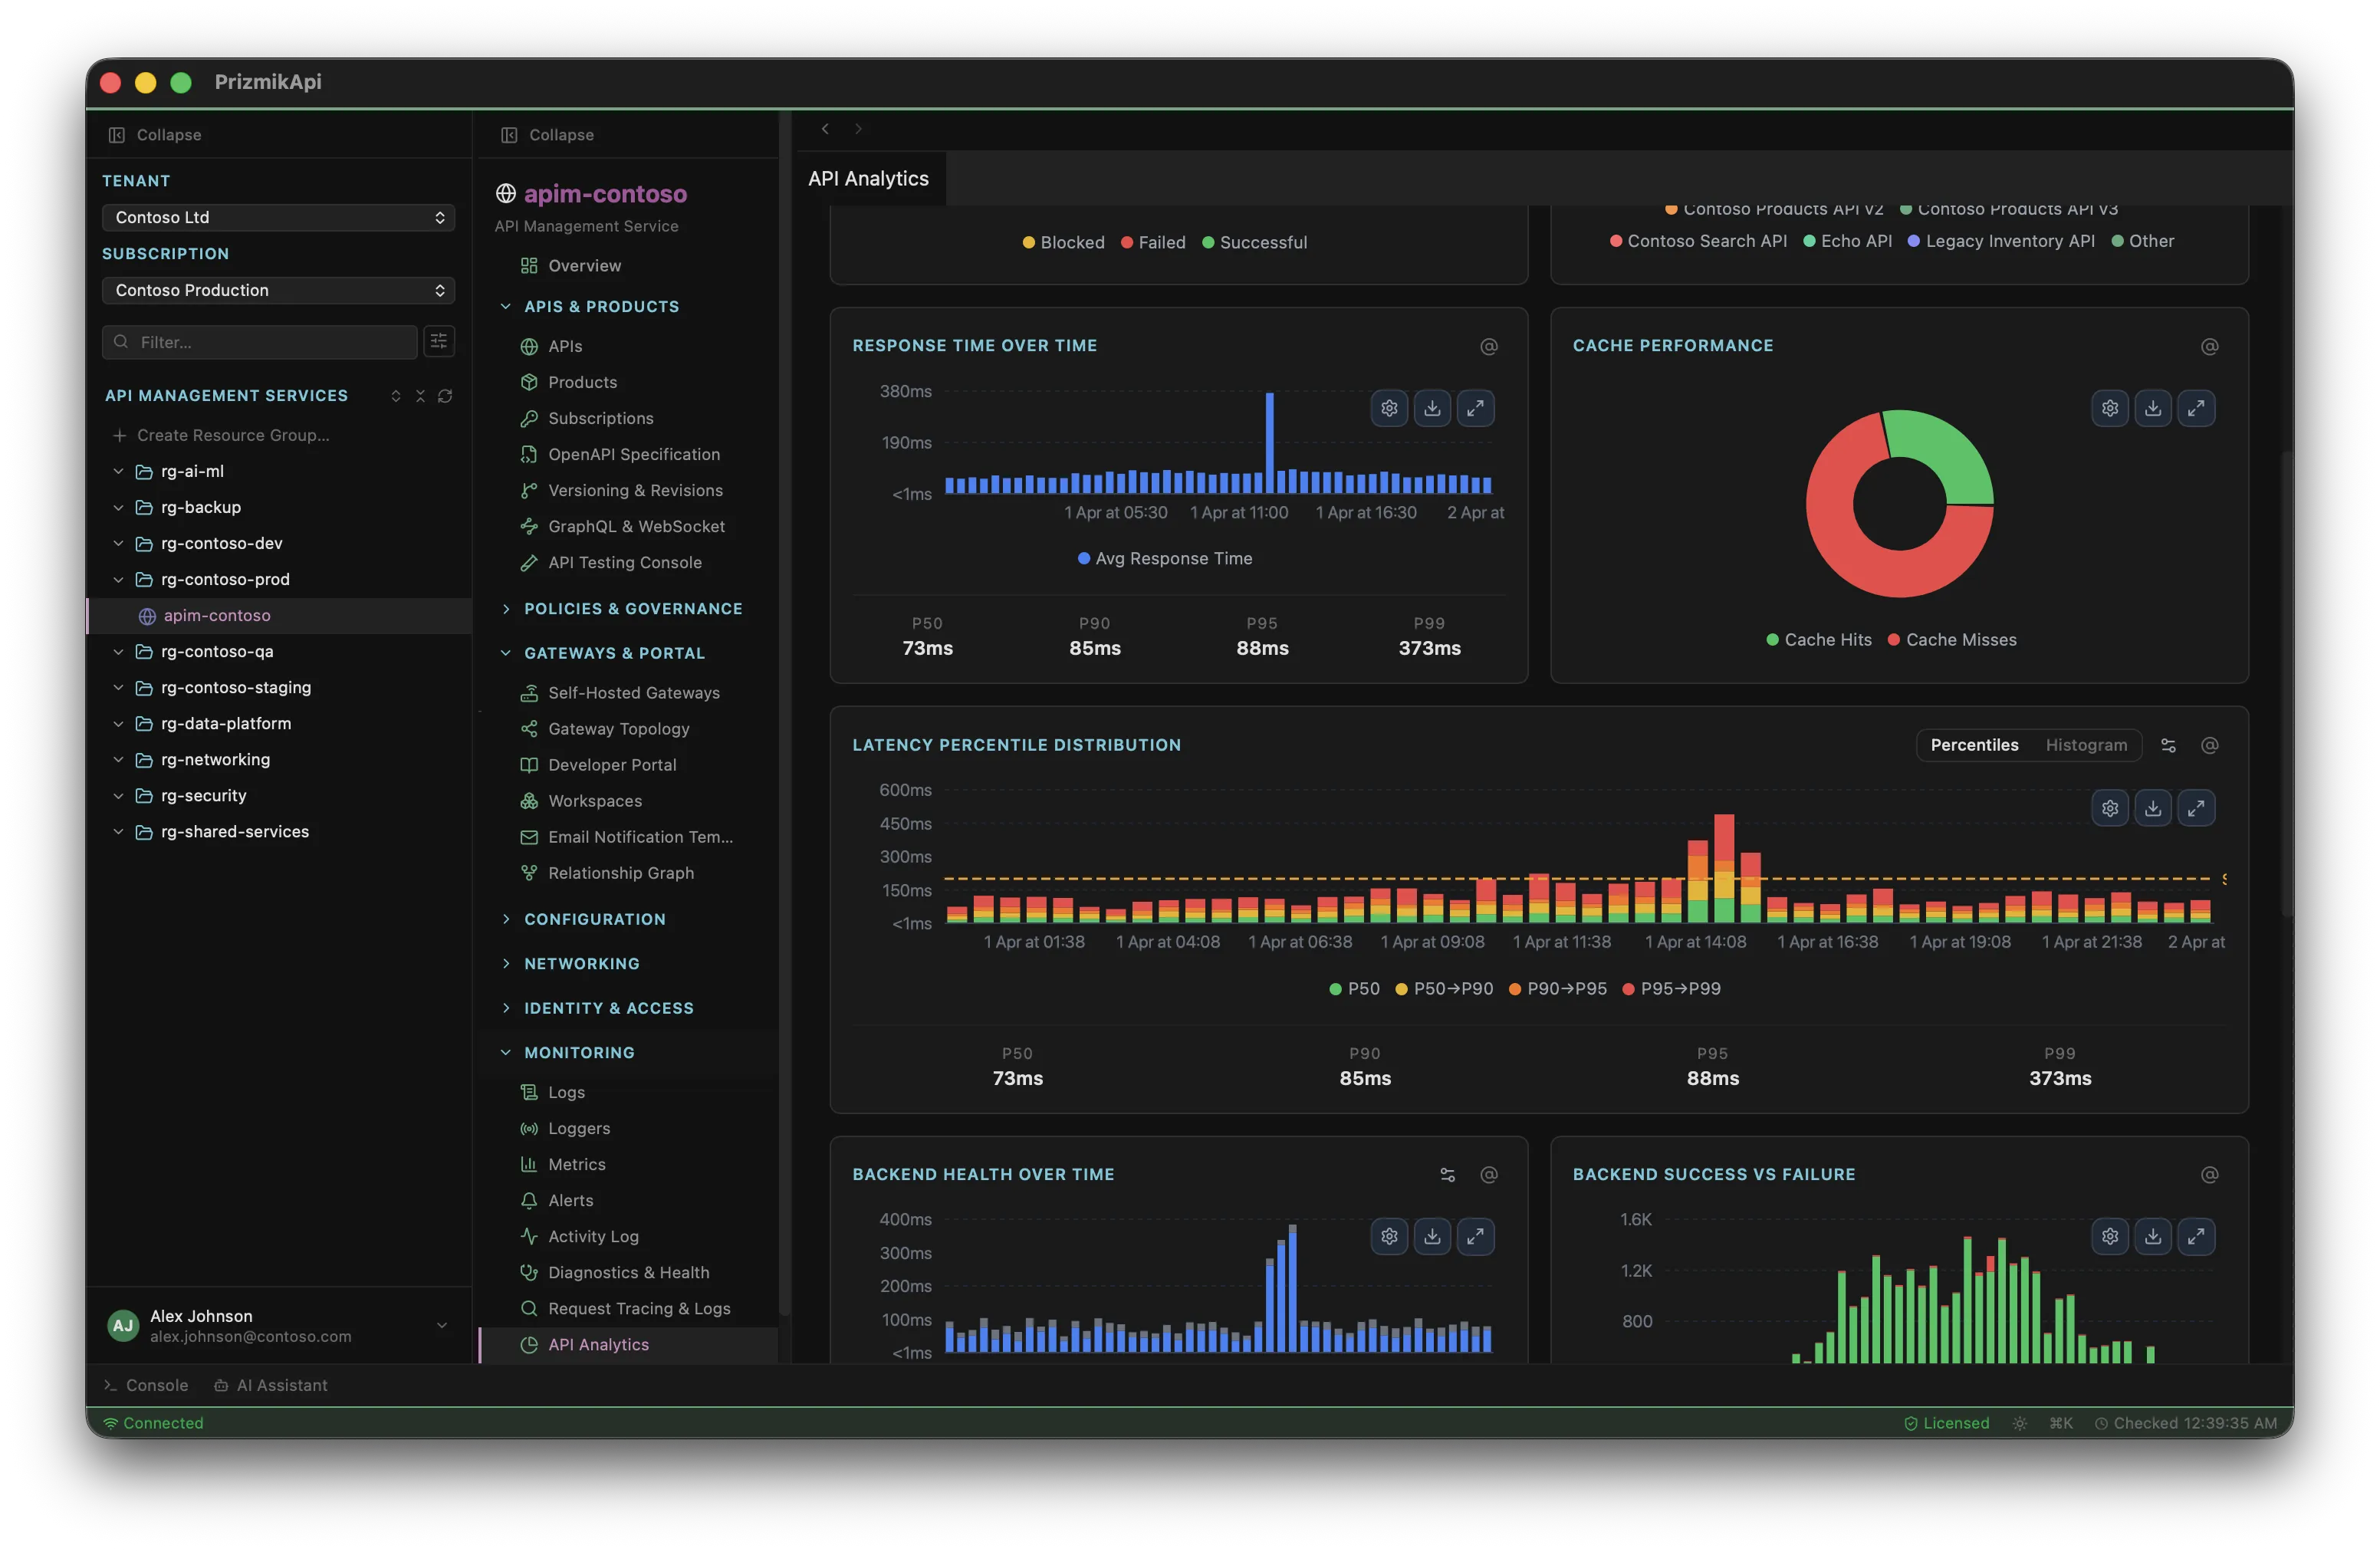This screenshot has height=1552, width=2380.
Task: Collapse the rg-contoso-prod resource group
Action: click(118, 579)
